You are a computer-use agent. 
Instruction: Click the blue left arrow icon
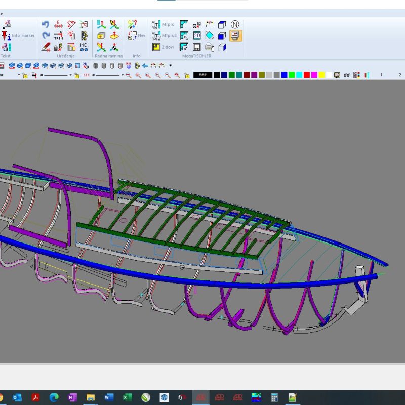tap(145, 65)
